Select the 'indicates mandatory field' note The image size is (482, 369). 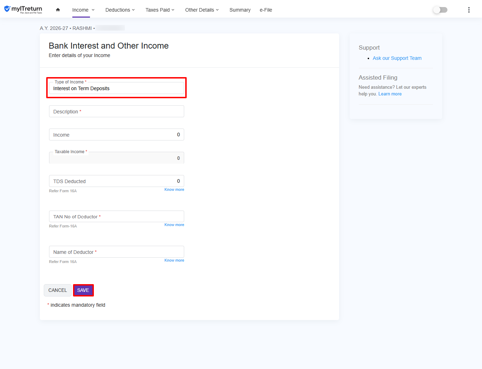78,305
